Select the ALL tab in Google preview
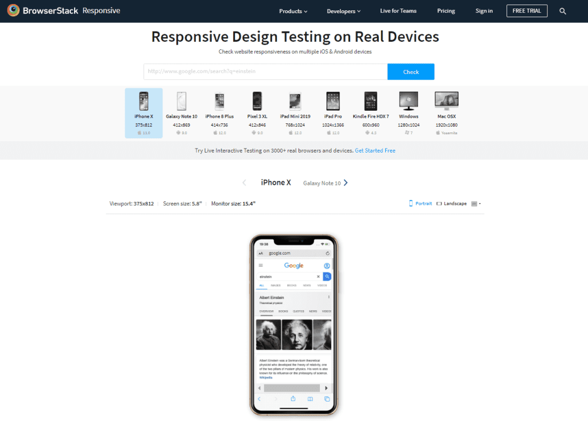 [262, 286]
